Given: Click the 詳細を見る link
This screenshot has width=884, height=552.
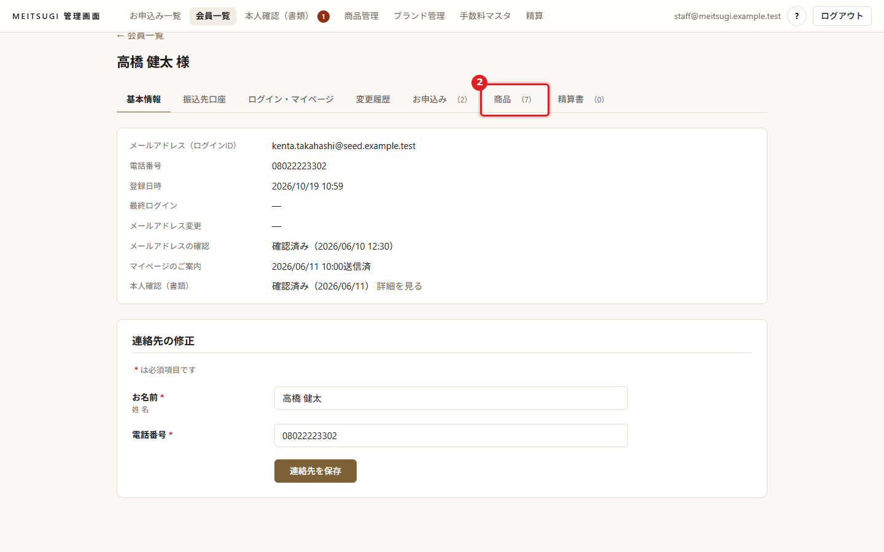Looking at the screenshot, I should tap(400, 286).
